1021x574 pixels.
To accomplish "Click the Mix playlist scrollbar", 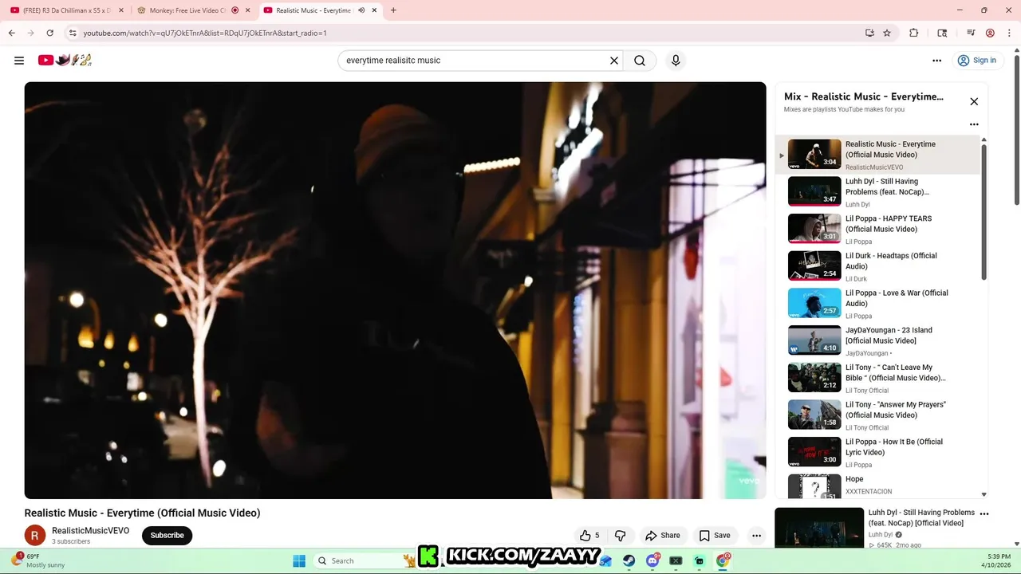I will pyautogui.click(x=984, y=212).
